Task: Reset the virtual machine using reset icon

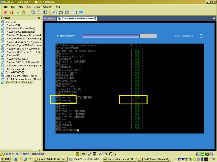Action: [24, 12]
